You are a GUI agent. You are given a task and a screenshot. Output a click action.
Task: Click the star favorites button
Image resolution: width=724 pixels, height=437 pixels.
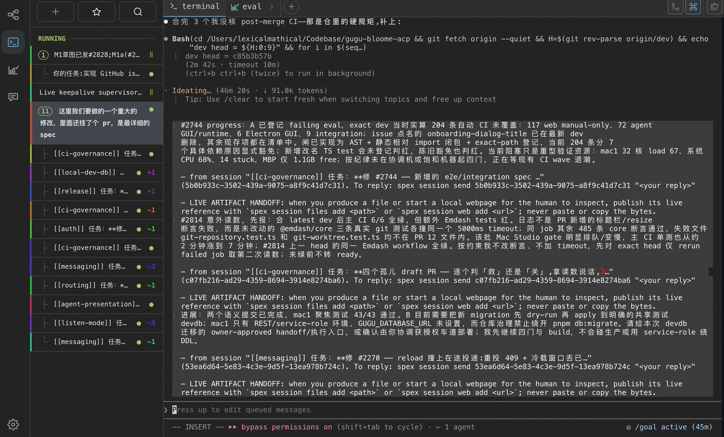tap(97, 12)
